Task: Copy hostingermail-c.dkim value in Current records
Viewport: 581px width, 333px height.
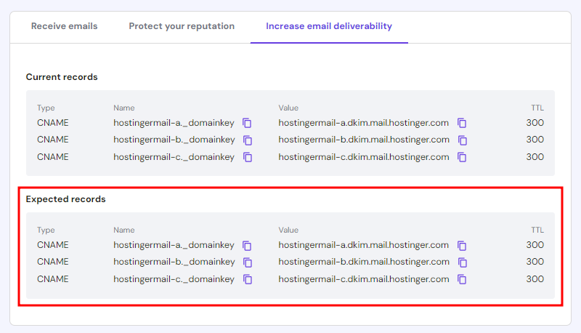Action: (462, 157)
